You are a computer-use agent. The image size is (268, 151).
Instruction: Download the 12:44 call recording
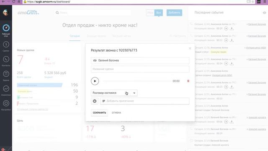pos(232,29)
